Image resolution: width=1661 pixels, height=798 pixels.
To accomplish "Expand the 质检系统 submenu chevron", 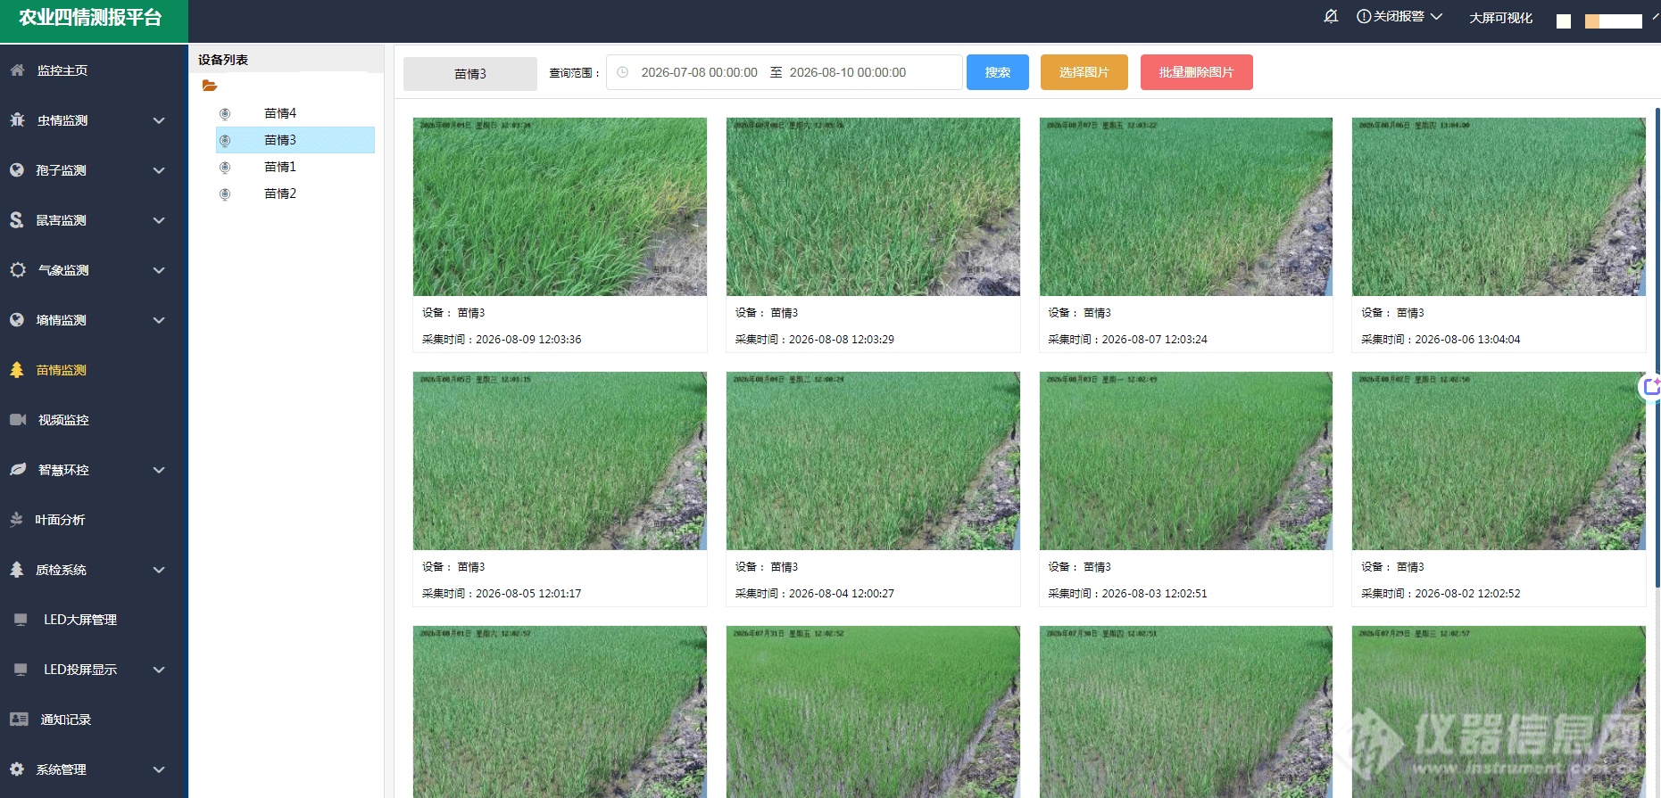I will coord(159,570).
